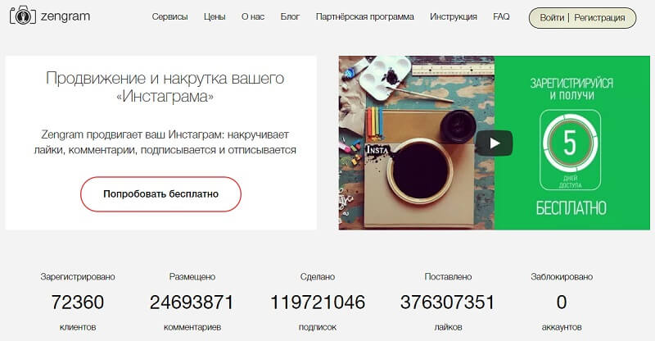Viewport: 655px width, 341px height.
Task: Open the FAQ page
Action: (501, 16)
